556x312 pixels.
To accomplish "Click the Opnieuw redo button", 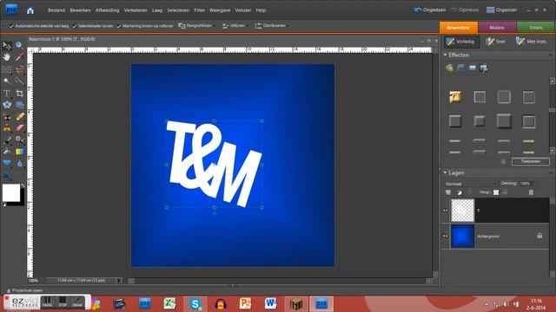I will click(465, 10).
